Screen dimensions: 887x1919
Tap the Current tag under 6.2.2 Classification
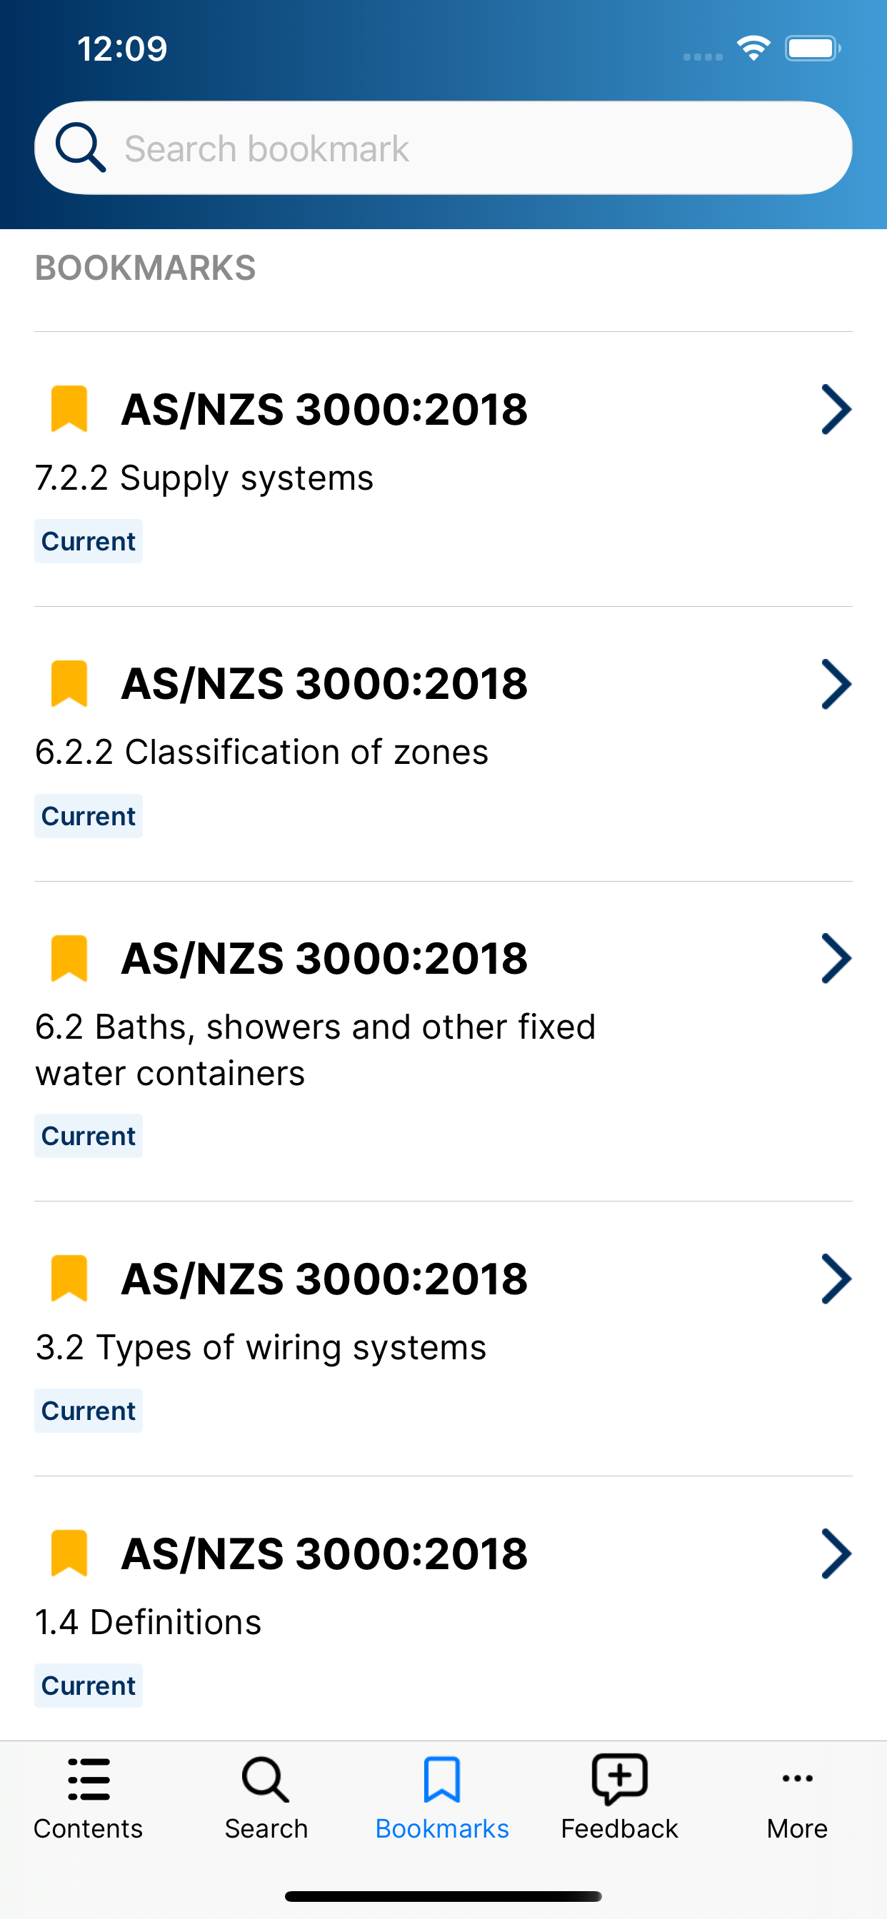(89, 816)
